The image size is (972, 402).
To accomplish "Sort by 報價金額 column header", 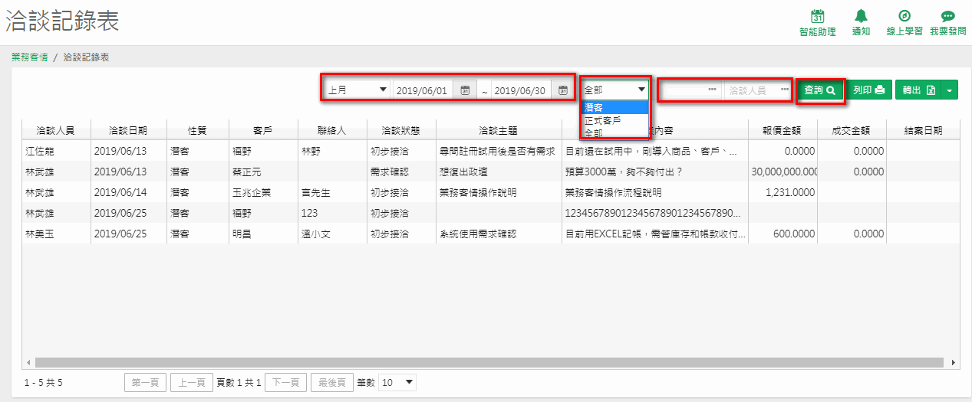I will click(x=783, y=131).
